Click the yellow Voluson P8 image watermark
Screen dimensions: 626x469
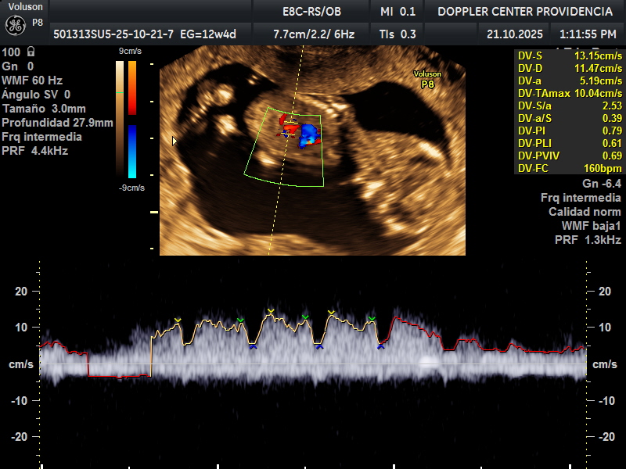427,79
